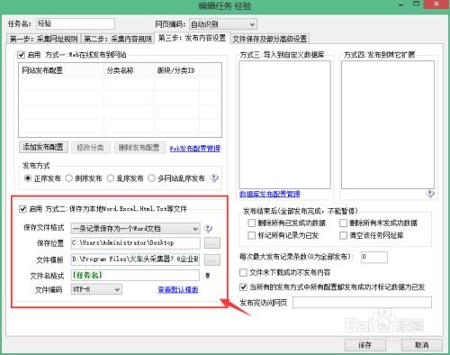Check 删除所有已发成功数据 option
Image resolution: width=450 pixels, height=355 pixels.
251,223
